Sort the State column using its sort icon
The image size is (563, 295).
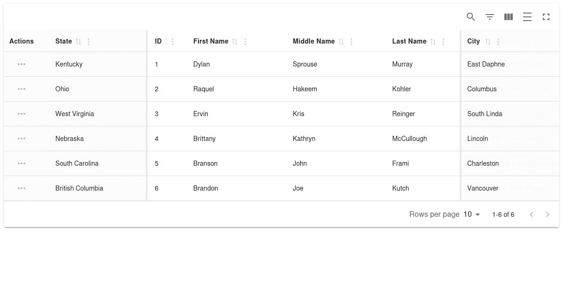pyautogui.click(x=79, y=41)
